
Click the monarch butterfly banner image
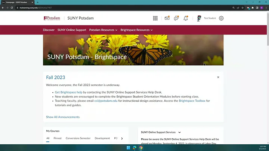(x=133, y=50)
